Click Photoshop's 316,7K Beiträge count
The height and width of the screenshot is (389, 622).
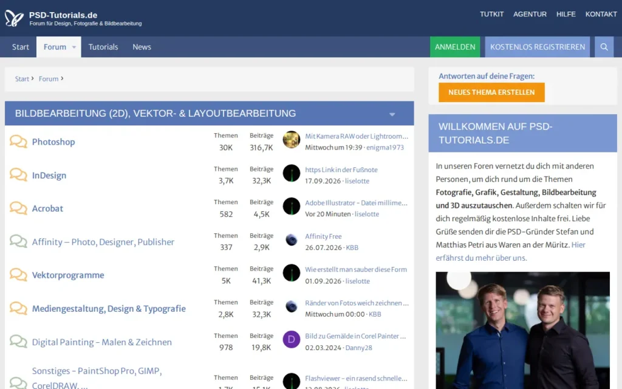261,148
